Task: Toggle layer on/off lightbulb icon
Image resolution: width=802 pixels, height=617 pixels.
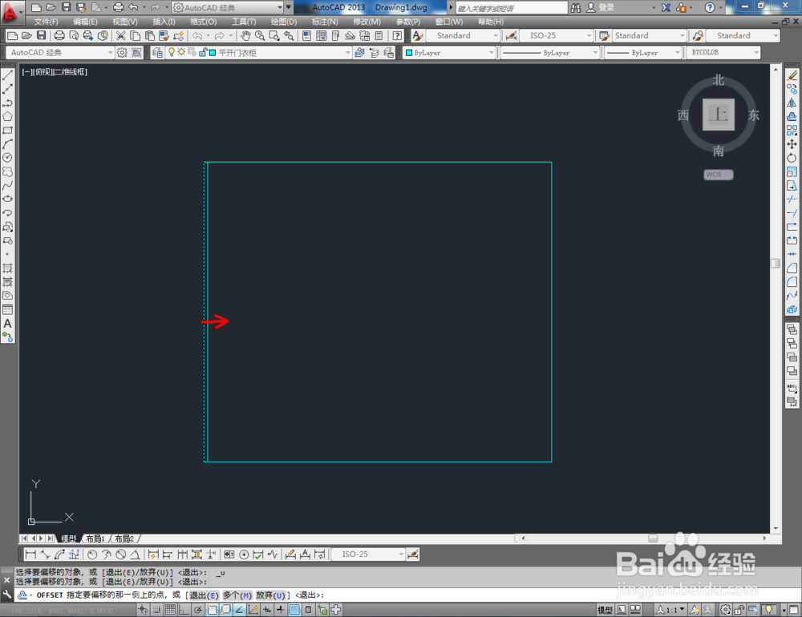Action: pos(172,52)
